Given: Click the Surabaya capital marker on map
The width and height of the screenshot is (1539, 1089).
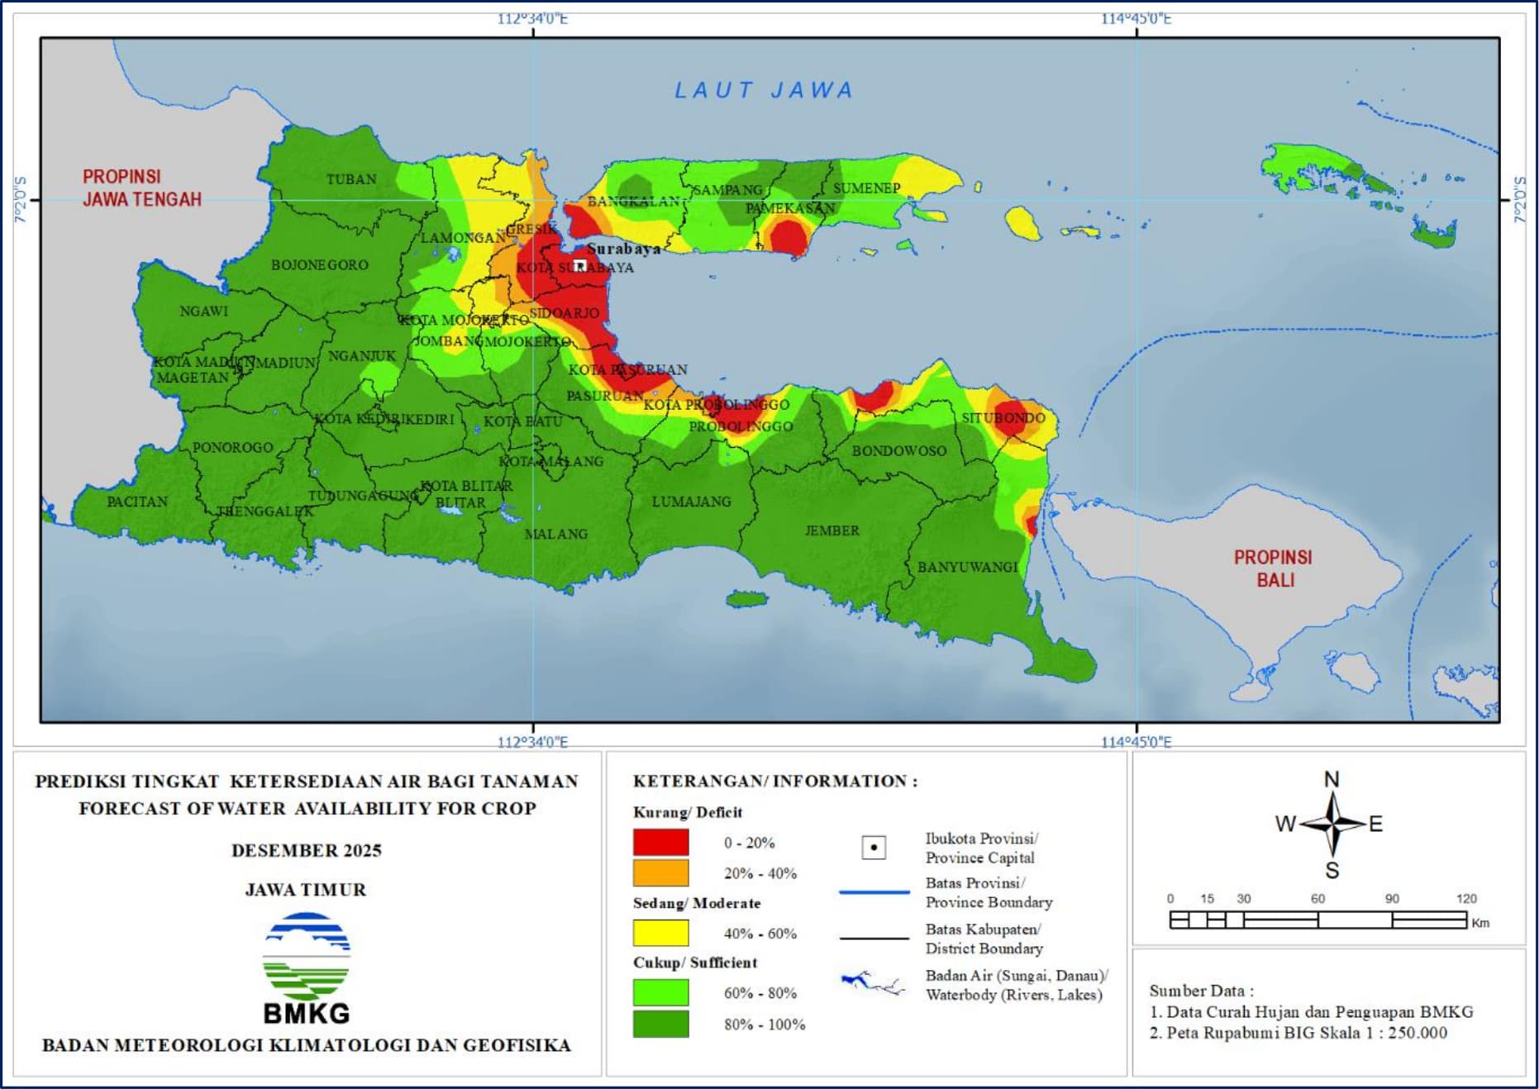Looking at the screenshot, I should pyautogui.click(x=580, y=265).
